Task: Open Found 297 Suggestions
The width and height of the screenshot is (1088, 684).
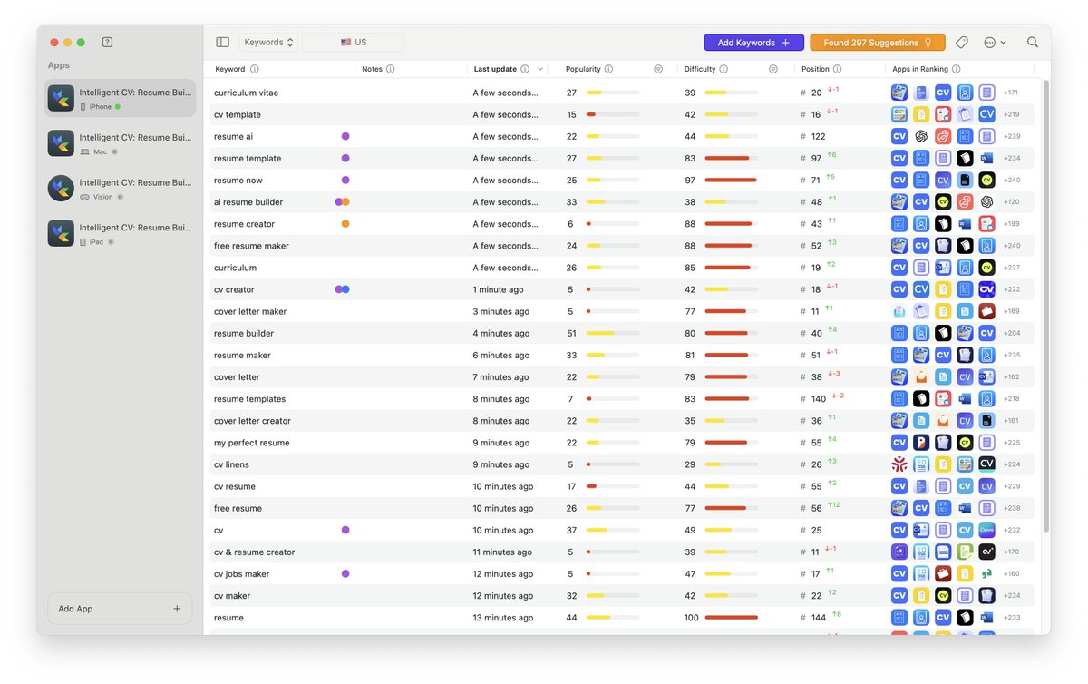Action: [877, 42]
